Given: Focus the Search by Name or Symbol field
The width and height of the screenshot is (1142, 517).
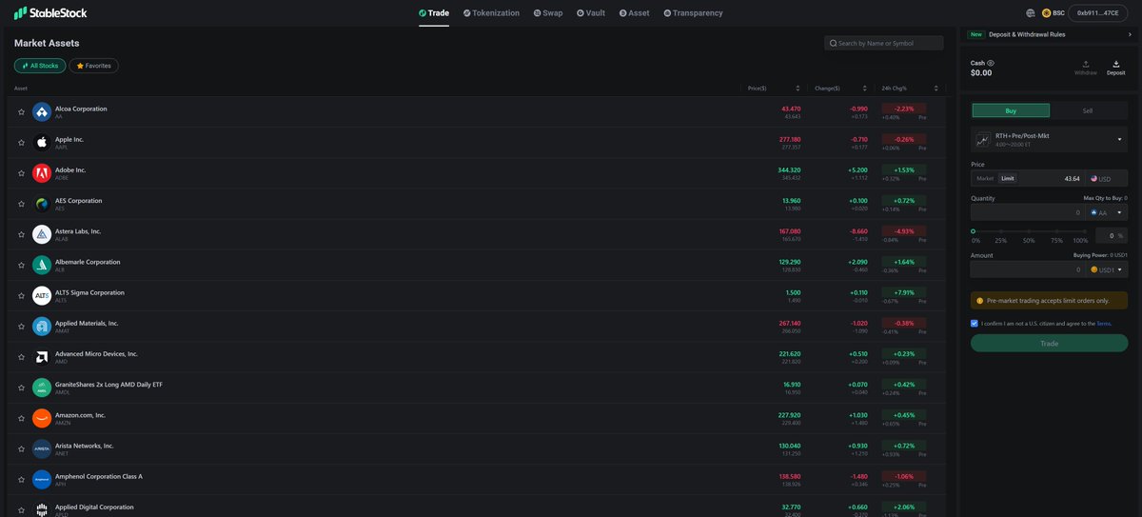Looking at the screenshot, I should (x=883, y=44).
